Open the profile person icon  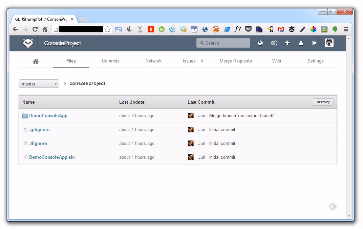click(301, 43)
